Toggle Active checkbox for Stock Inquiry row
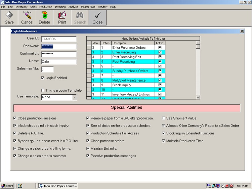 [160, 85]
